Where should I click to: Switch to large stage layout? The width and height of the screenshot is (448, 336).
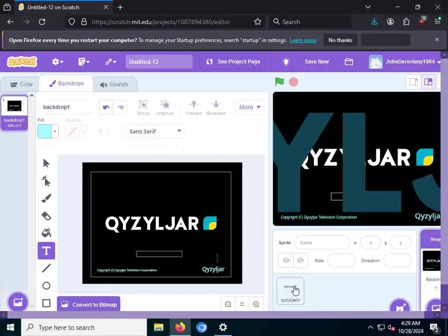(x=428, y=82)
